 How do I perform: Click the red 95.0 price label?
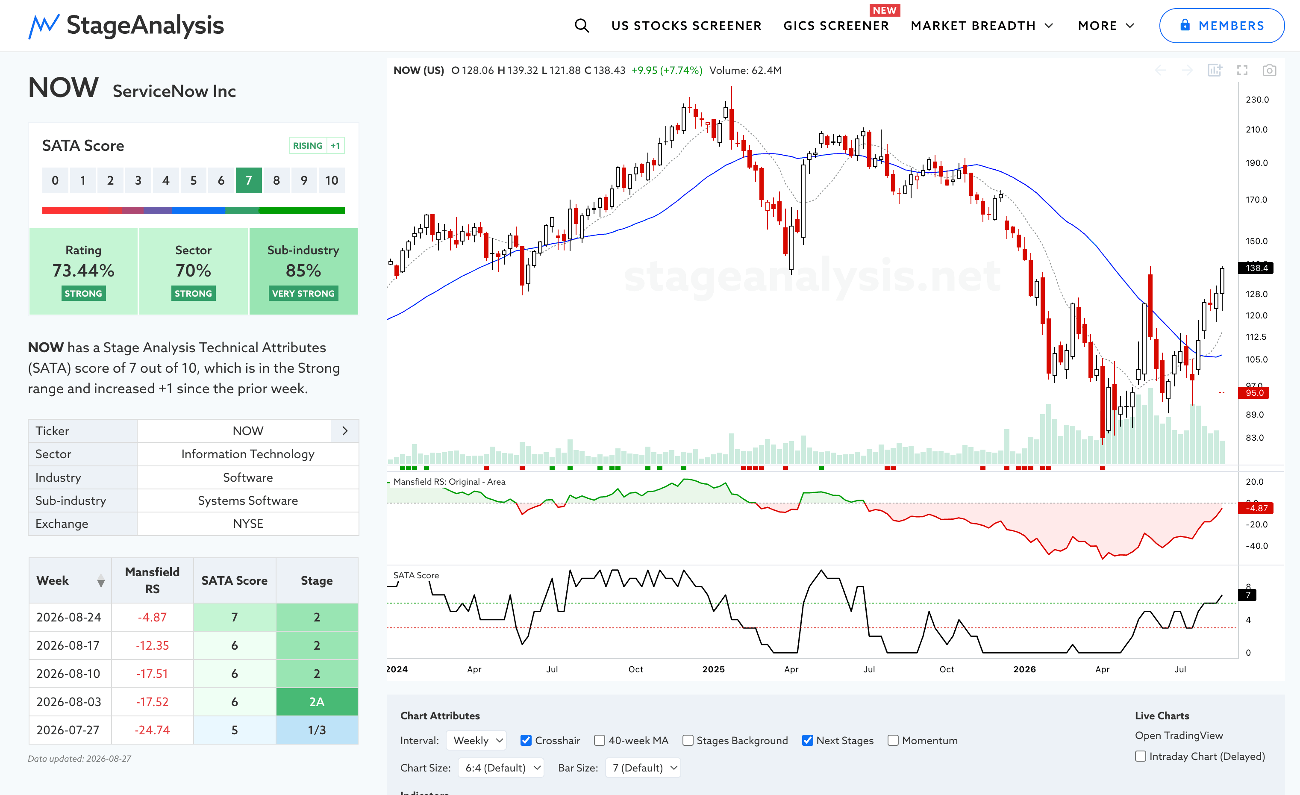pyautogui.click(x=1253, y=392)
